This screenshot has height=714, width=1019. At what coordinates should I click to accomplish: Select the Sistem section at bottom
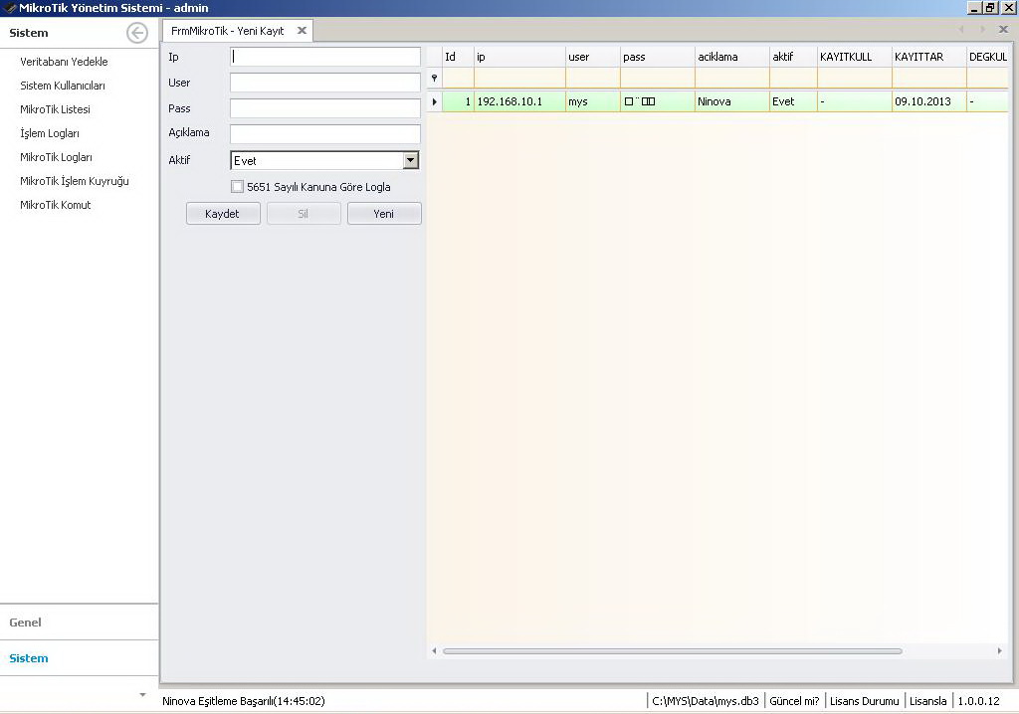80,658
